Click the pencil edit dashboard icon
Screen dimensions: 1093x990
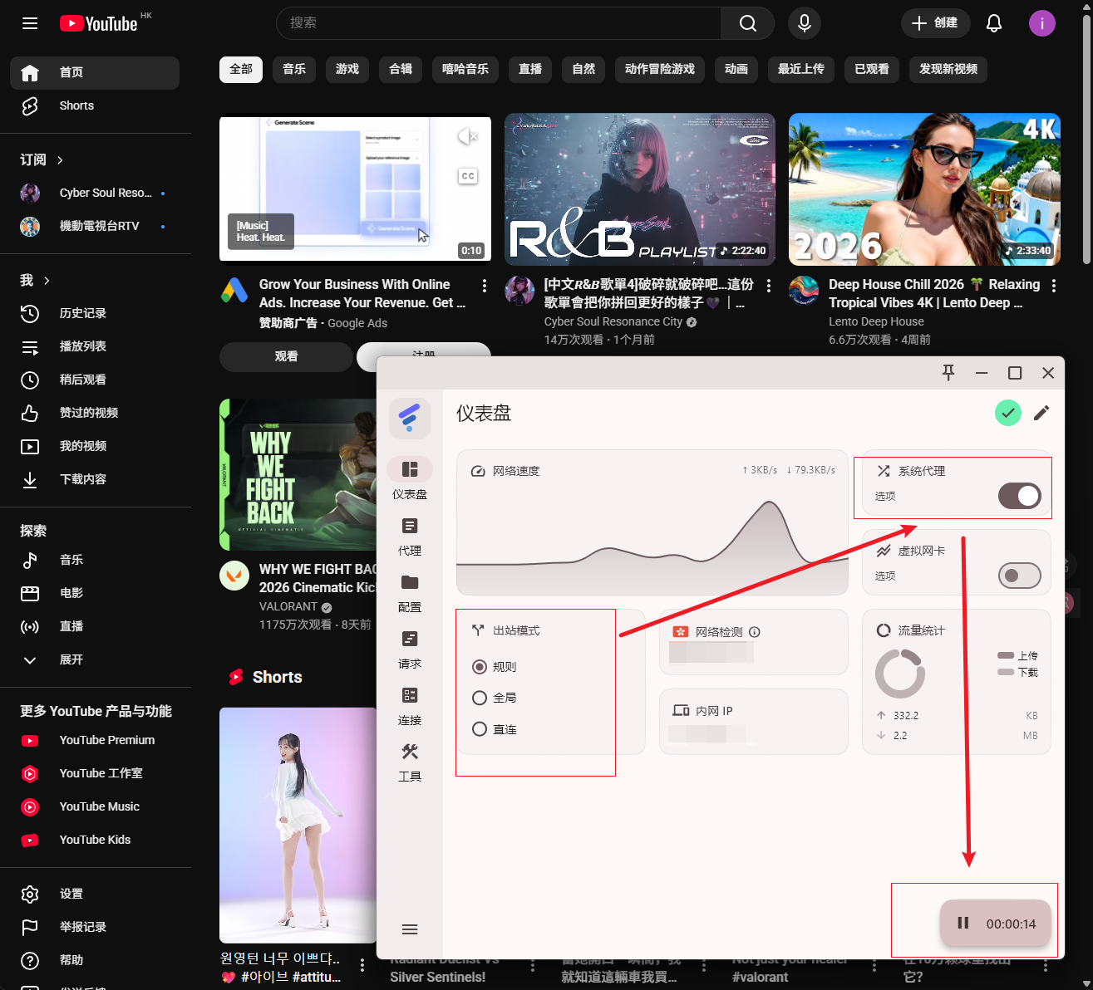coord(1041,413)
